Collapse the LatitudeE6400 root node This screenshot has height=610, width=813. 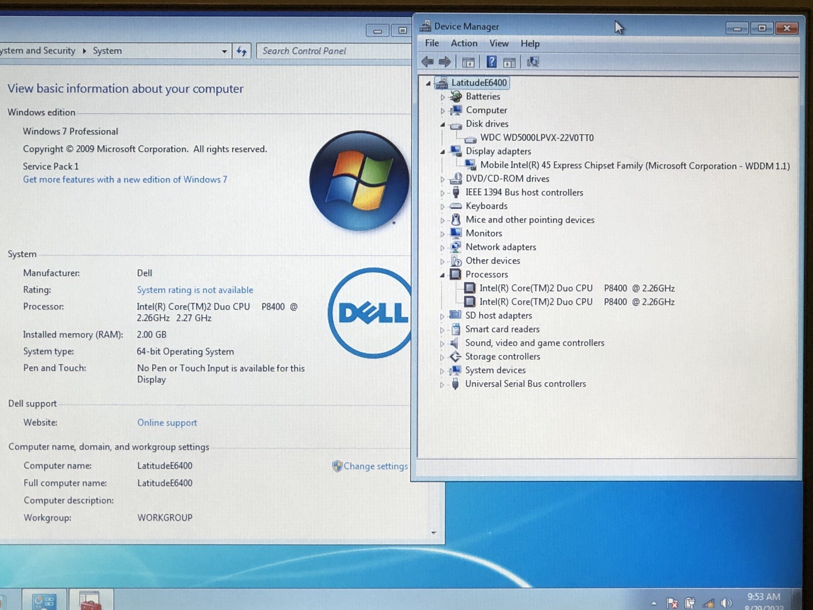428,83
